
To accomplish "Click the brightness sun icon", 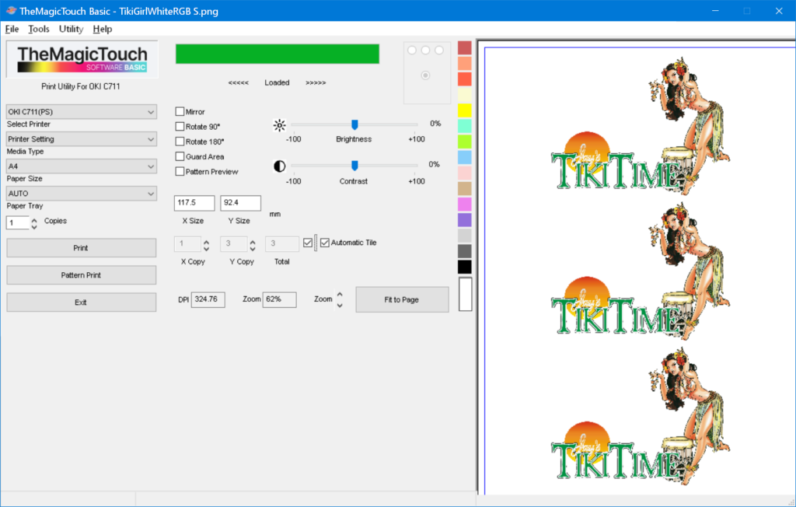I will (279, 125).
